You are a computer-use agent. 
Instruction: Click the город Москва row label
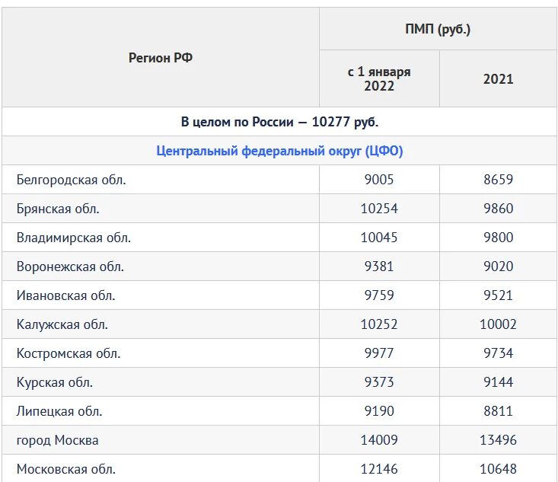pyautogui.click(x=57, y=440)
